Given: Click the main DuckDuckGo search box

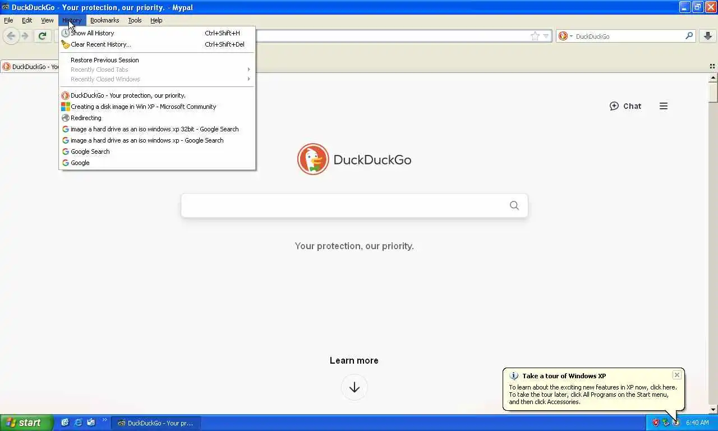Looking at the screenshot, I should 354,205.
